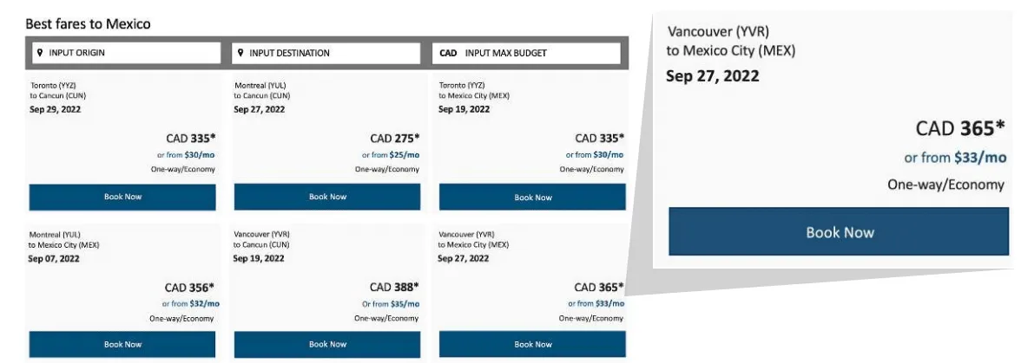Image resolution: width=1021 pixels, height=363 pixels.
Task: Select the CAD 275 price on Montreal card
Action: coord(395,138)
